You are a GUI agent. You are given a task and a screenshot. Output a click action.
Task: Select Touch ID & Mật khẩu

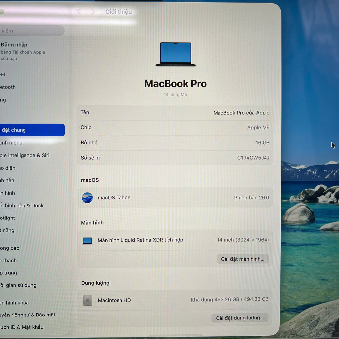[x=22, y=327]
